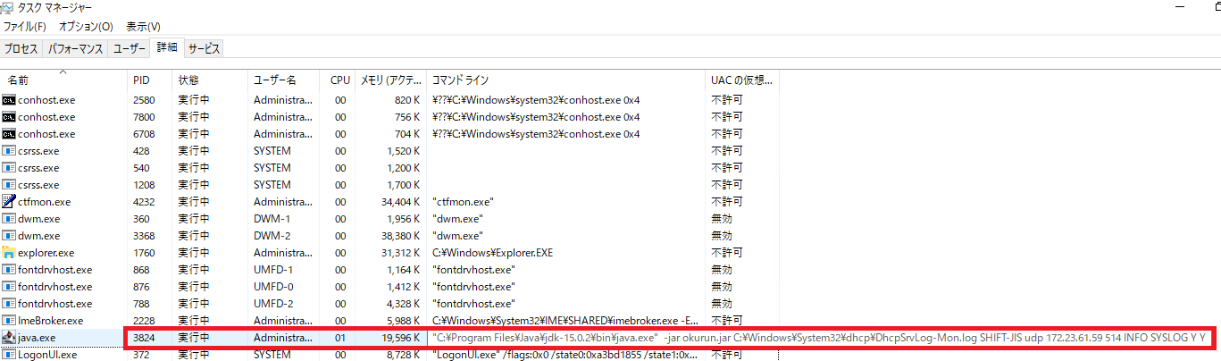Click the fontdrvhost.exe icon for PID 868
The image size is (1221, 361).
click(x=9, y=270)
